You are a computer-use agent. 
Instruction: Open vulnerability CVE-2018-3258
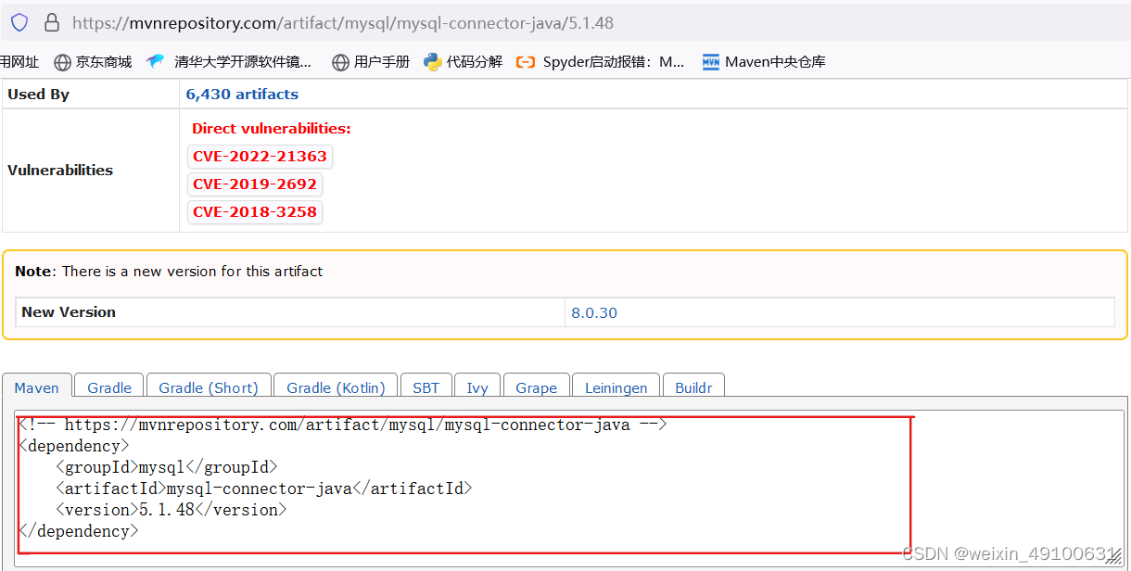point(255,212)
